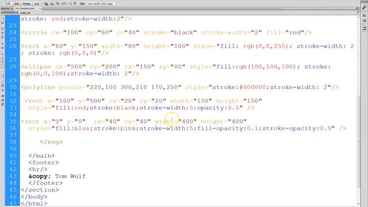Click line number 35 in the gutter
Image resolution: width=368 pixels, height=207 pixels.
[13, 121]
